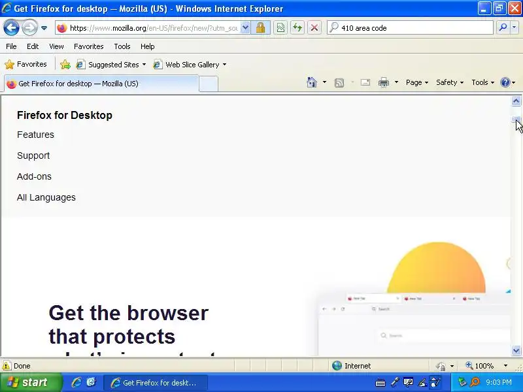Viewport: 523px width, 392px height.
Task: Refresh the page with green arrows icon
Action: coord(297,27)
